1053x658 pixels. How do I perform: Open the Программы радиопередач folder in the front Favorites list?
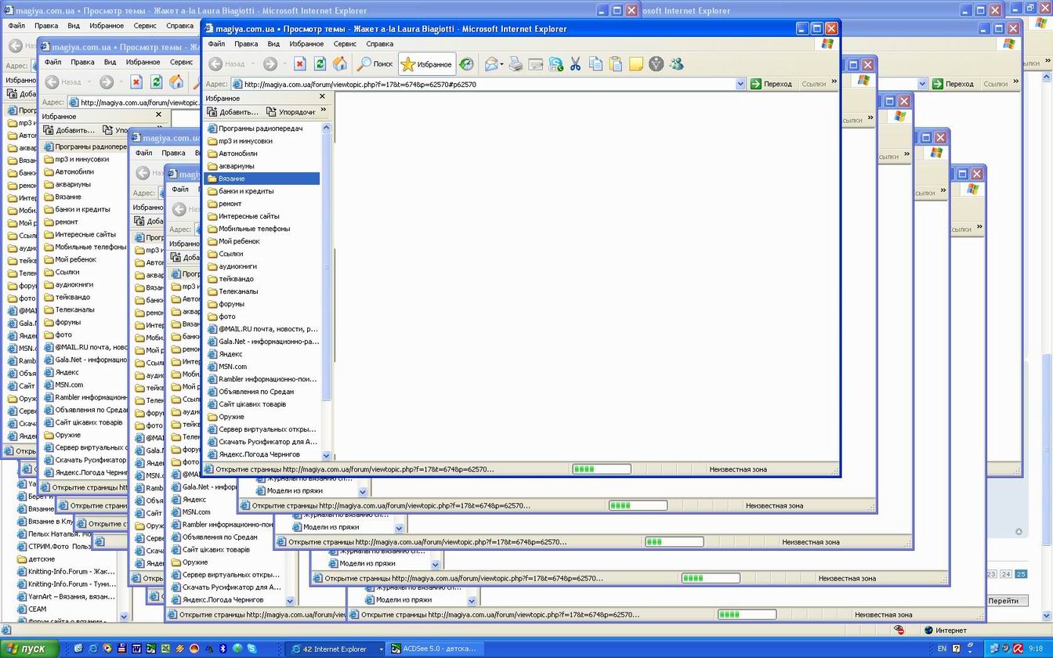click(262, 128)
